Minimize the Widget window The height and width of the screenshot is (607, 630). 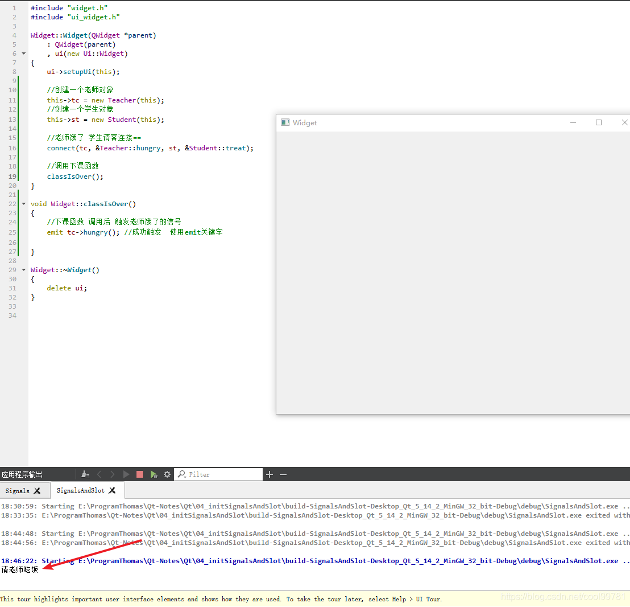click(573, 122)
